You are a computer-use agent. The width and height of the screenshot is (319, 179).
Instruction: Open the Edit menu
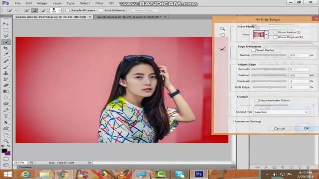pos(28,3)
